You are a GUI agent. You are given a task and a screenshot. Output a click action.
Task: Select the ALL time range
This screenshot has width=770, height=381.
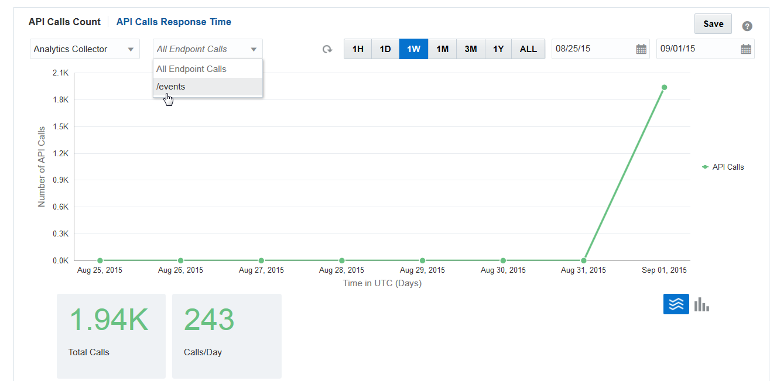pyautogui.click(x=528, y=49)
